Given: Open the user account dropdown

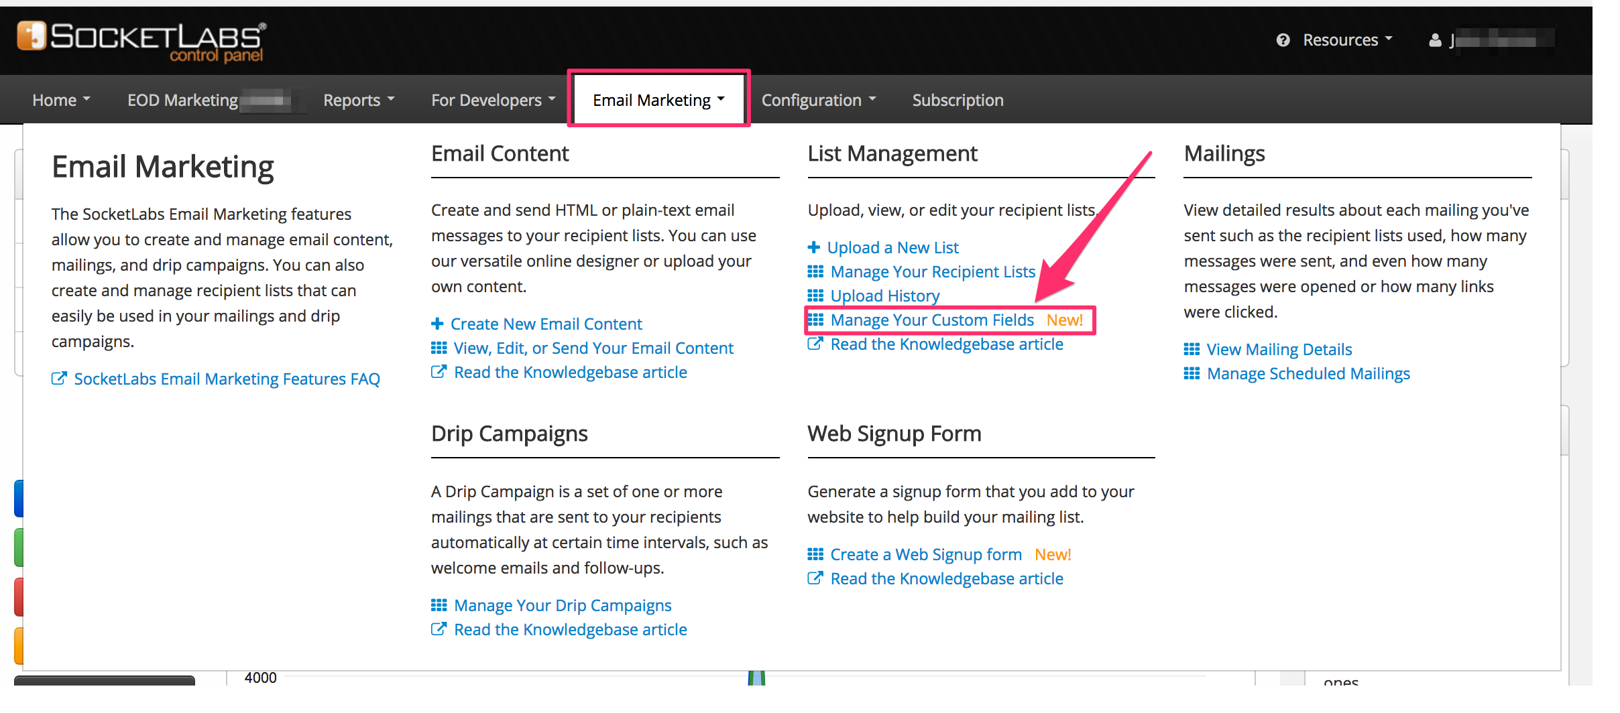Looking at the screenshot, I should pyautogui.click(x=1492, y=40).
